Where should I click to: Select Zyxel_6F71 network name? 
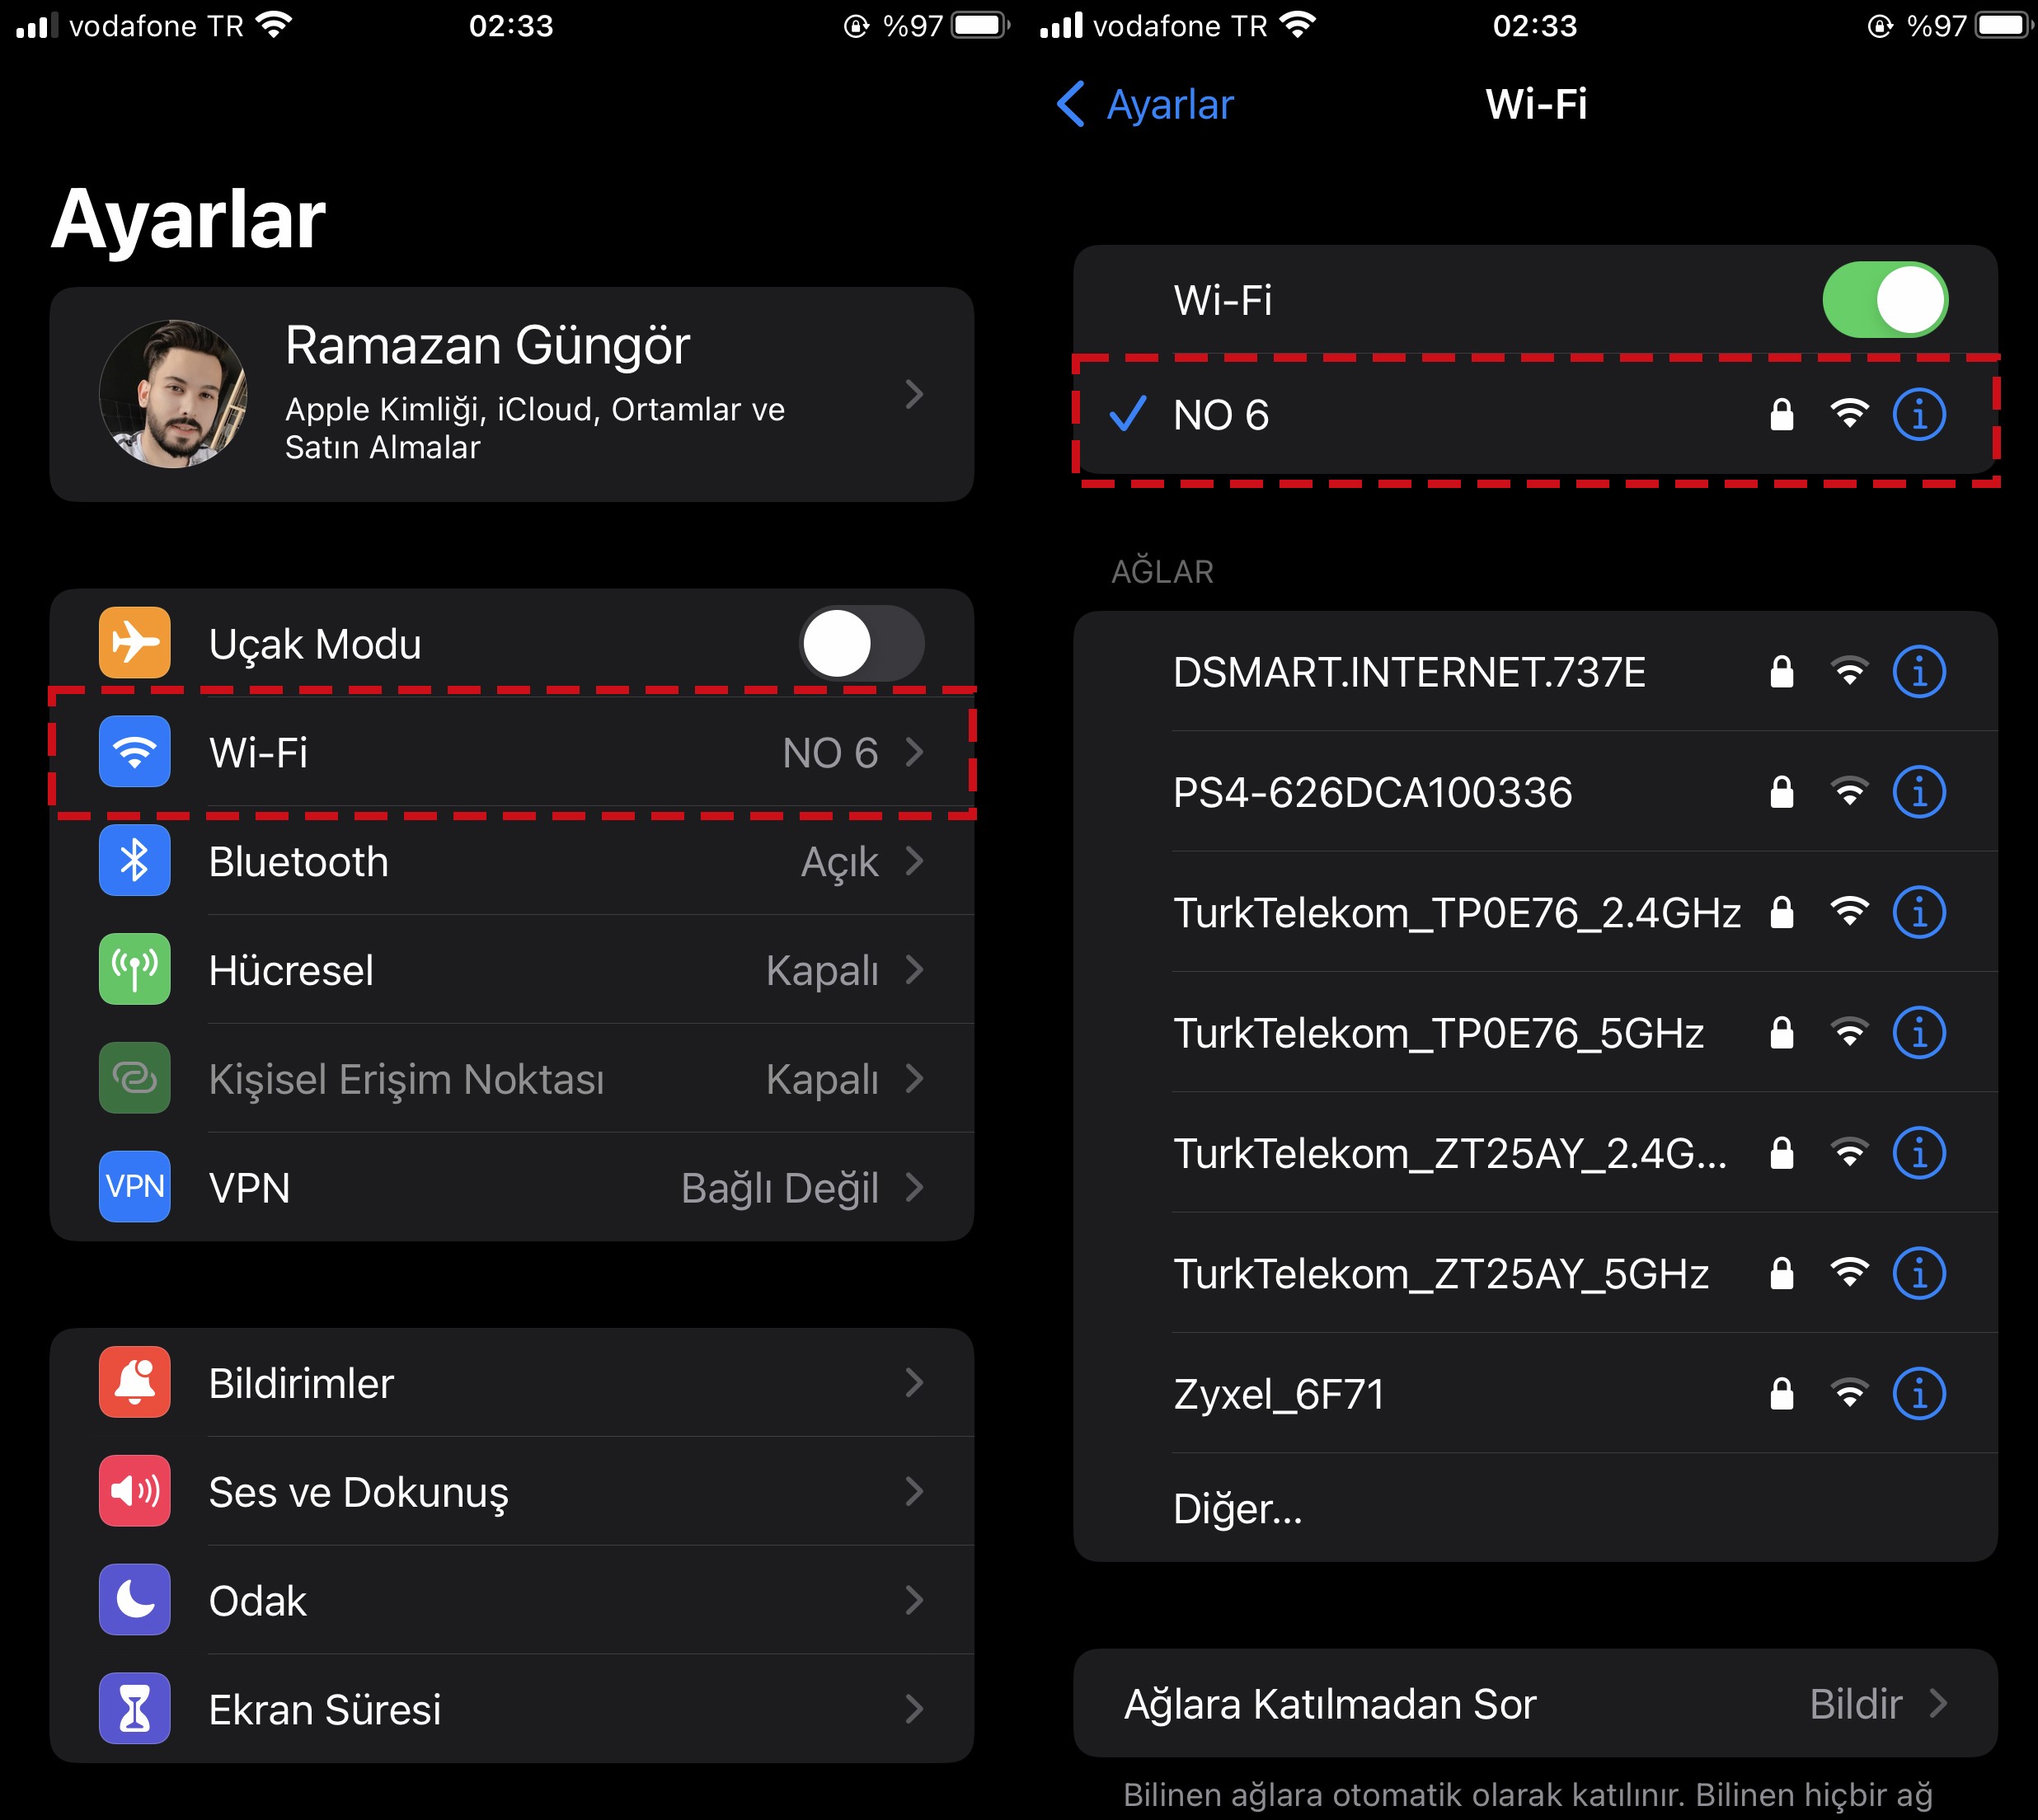tap(1279, 1394)
